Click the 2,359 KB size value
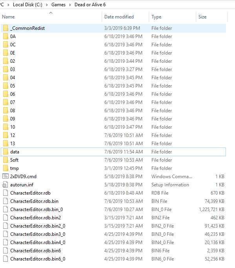The height and width of the screenshot is (268, 235). click(x=216, y=250)
